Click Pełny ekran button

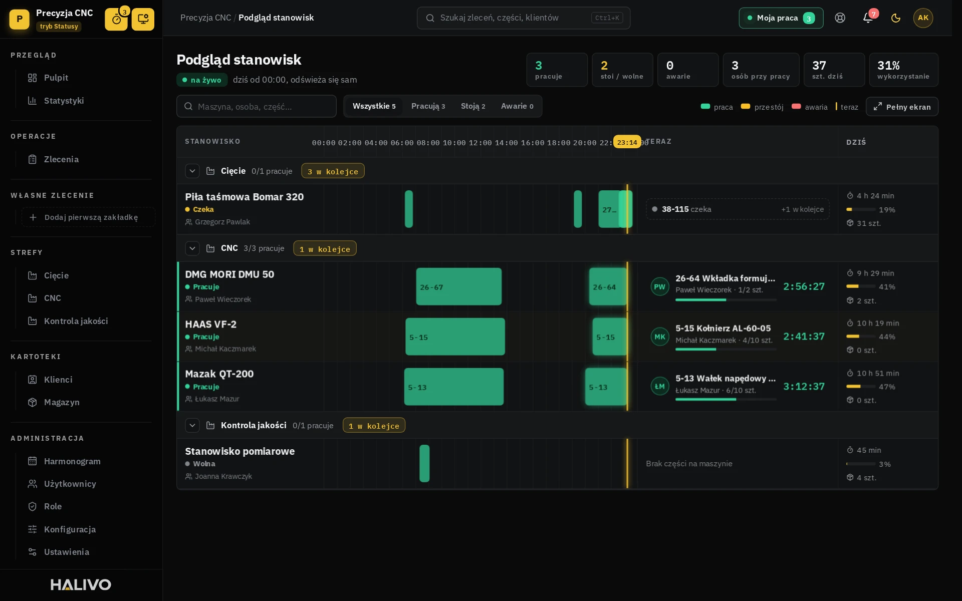pos(902,107)
